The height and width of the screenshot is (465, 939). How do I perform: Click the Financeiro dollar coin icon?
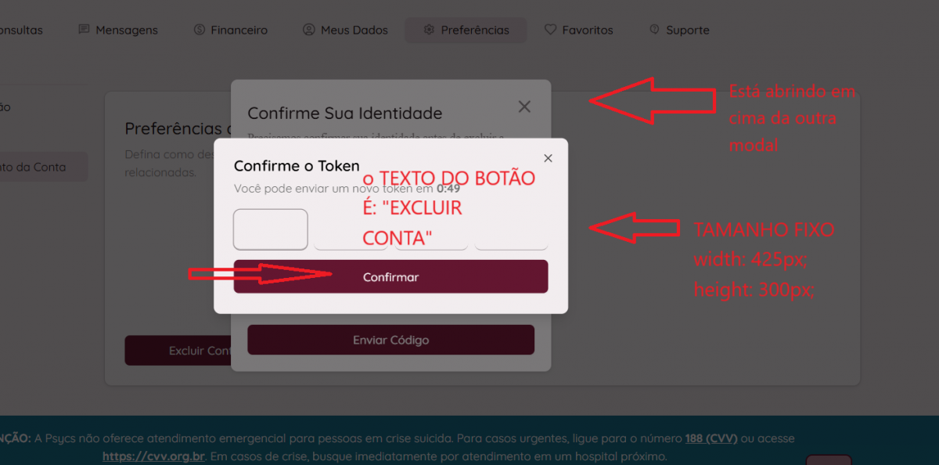[199, 30]
